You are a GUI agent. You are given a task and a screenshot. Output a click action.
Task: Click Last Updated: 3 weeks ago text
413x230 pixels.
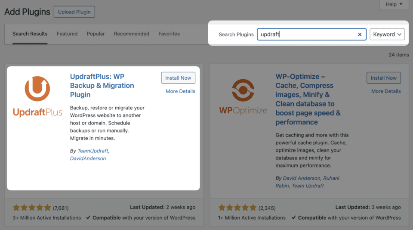(x=368, y=207)
